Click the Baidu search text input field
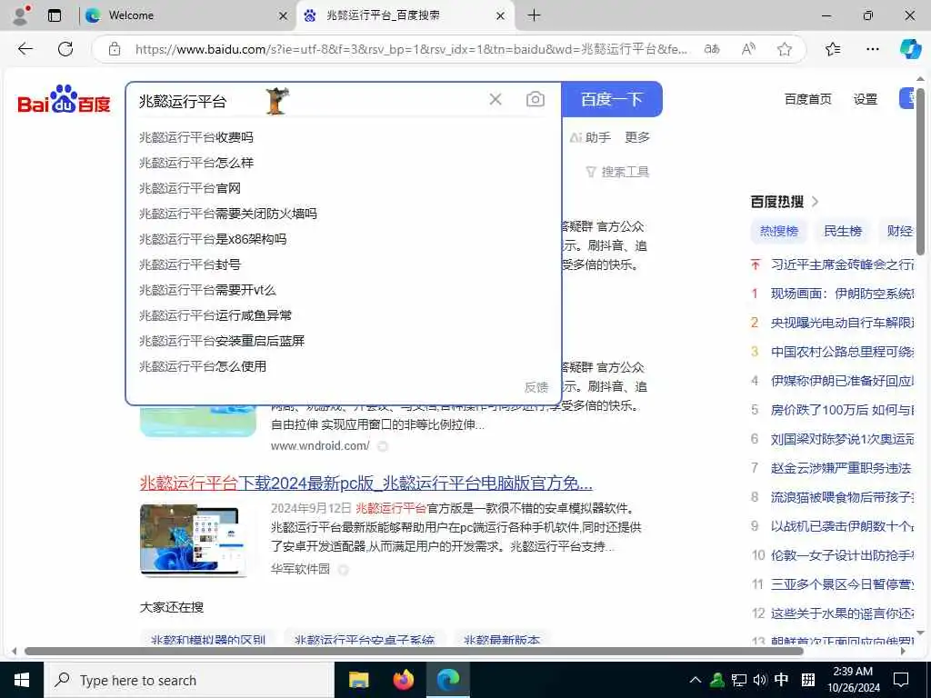Viewport: 931px width, 698px height. tap(309, 100)
